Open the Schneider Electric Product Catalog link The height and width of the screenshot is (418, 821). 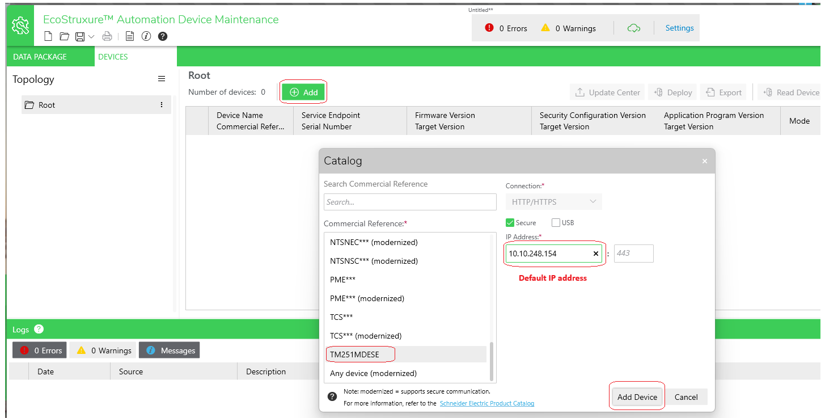coord(486,403)
